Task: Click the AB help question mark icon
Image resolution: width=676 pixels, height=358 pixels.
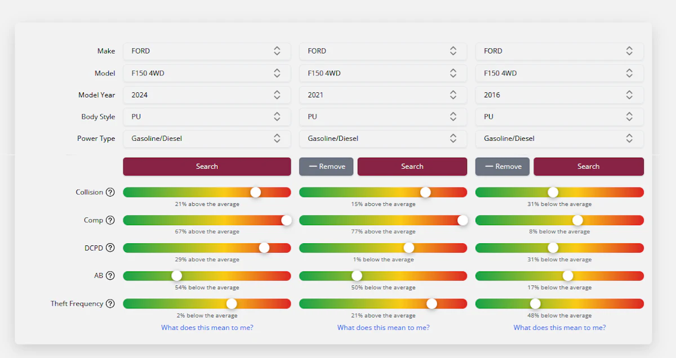Action: tap(110, 276)
